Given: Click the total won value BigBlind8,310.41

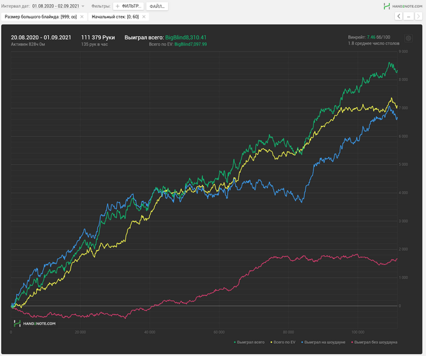Looking at the screenshot, I should [186, 38].
